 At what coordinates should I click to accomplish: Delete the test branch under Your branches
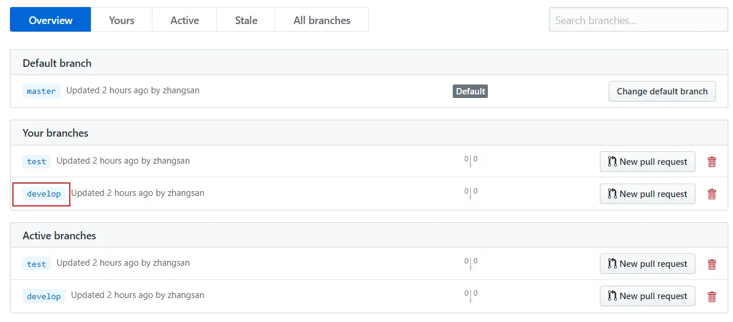[712, 162]
